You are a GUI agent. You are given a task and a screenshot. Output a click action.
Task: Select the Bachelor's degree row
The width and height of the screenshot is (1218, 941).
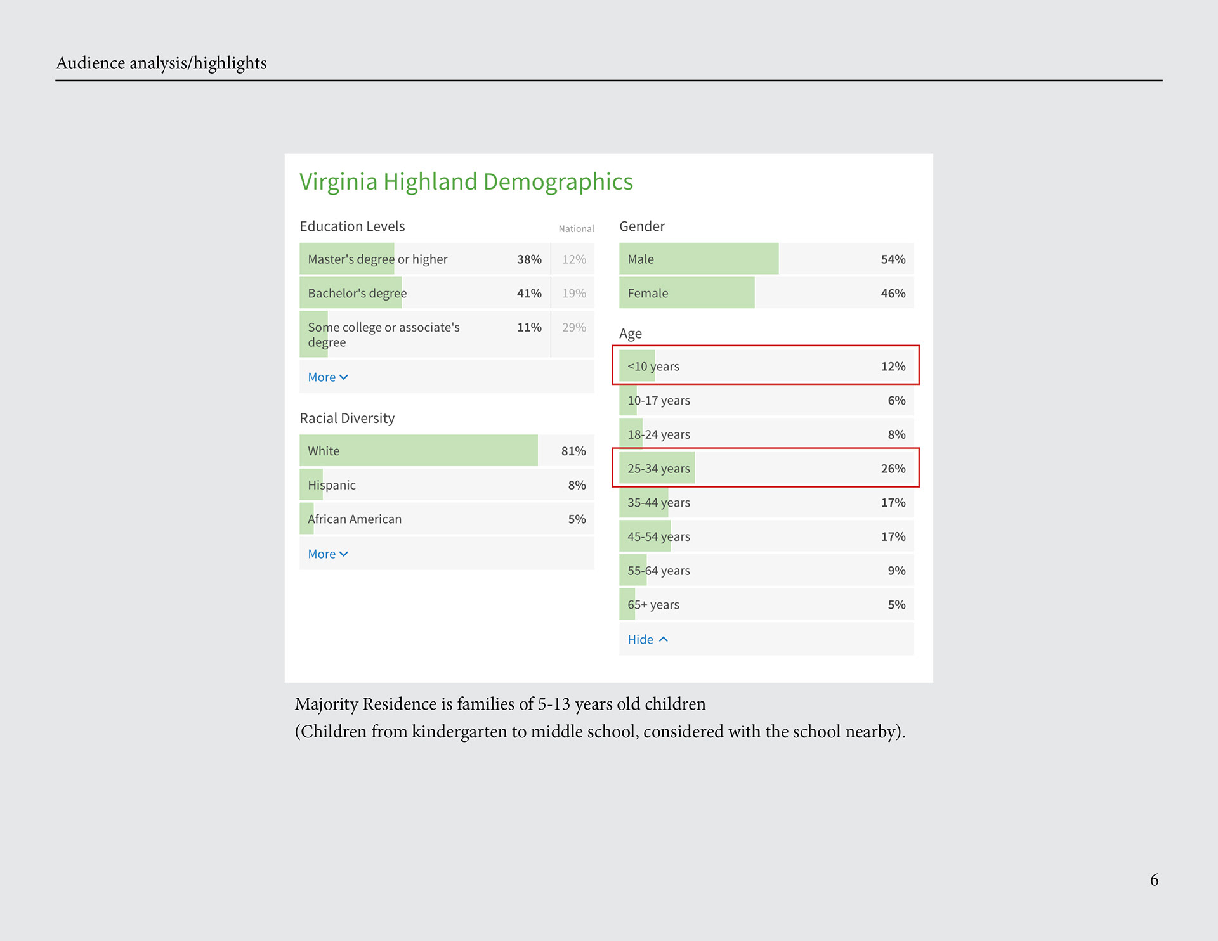(x=447, y=293)
